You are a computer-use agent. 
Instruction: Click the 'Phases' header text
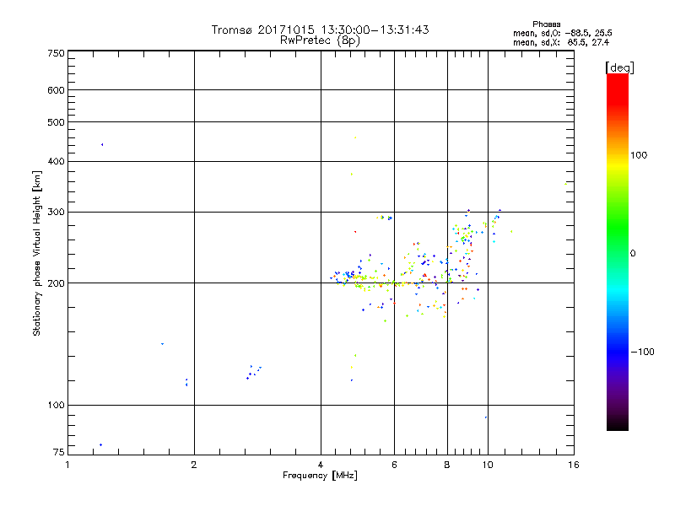(546, 24)
